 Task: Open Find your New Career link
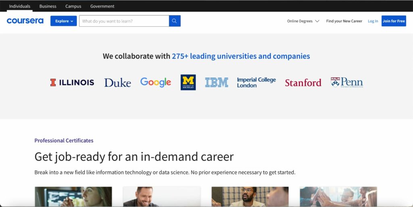point(344,21)
